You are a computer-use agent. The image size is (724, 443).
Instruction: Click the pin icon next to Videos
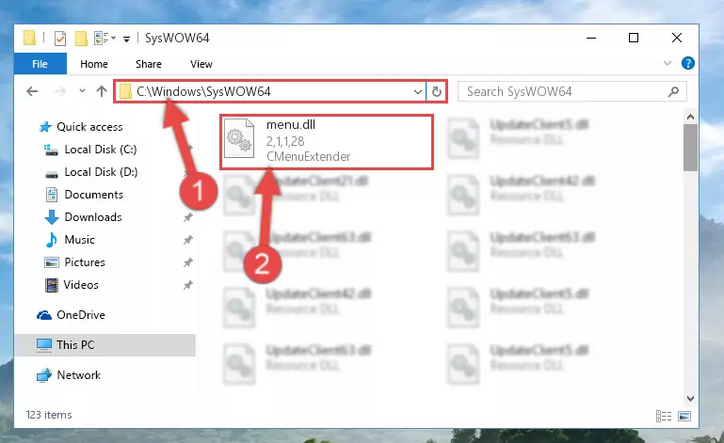pyautogui.click(x=187, y=285)
